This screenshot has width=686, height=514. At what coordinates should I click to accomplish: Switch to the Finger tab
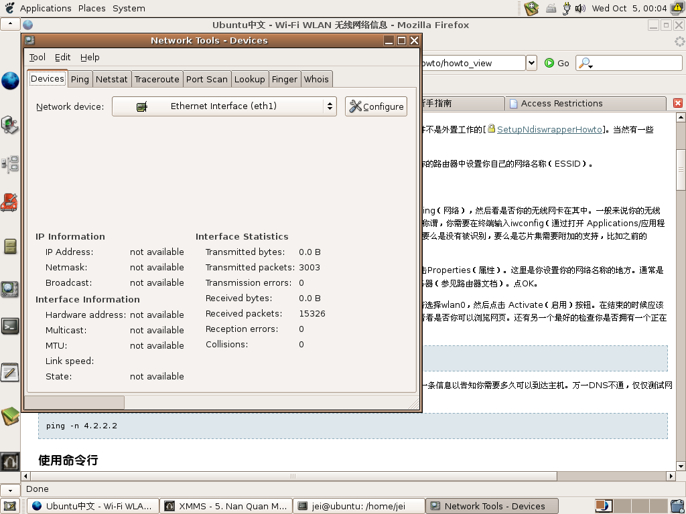284,79
